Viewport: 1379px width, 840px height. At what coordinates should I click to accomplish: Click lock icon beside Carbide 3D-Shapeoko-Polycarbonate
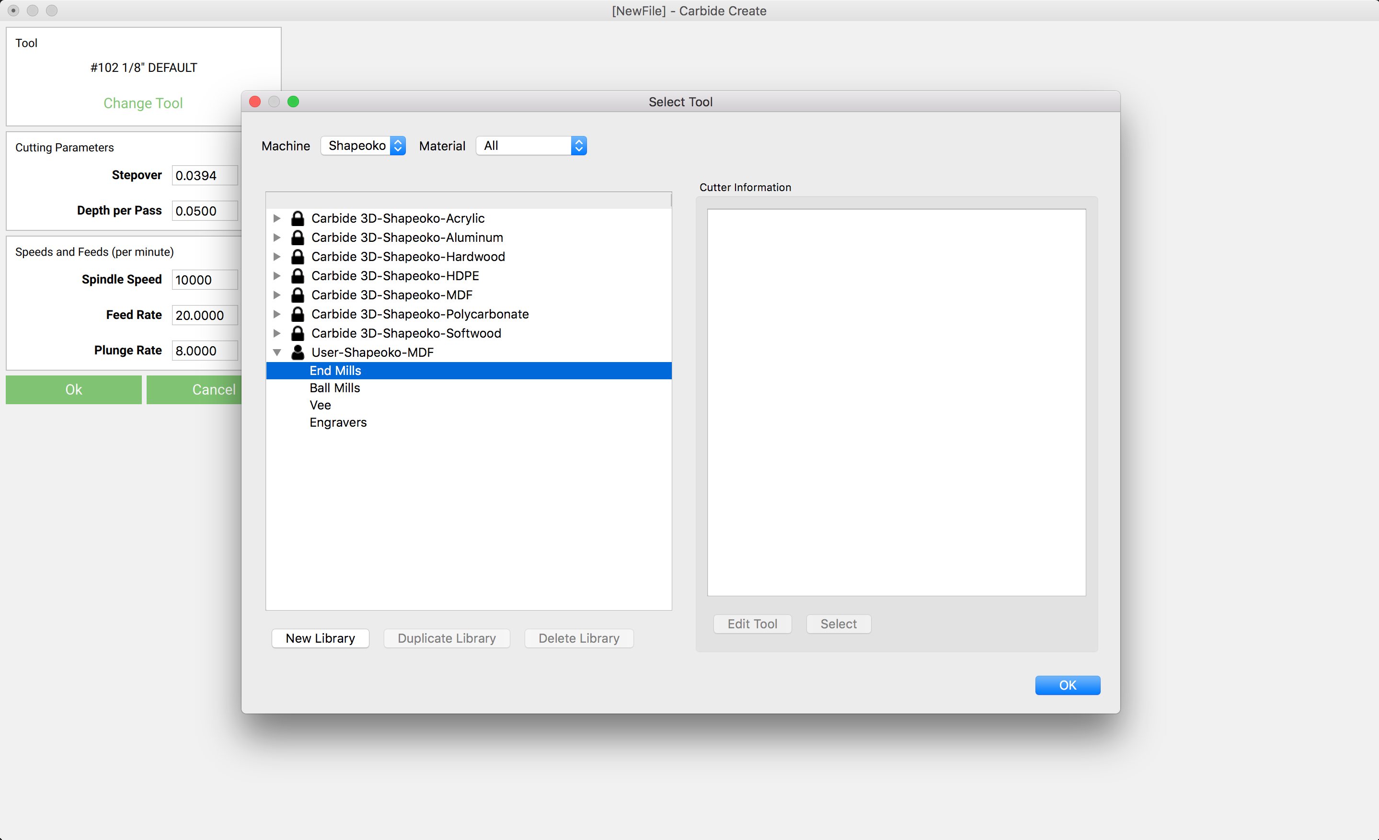coord(298,314)
